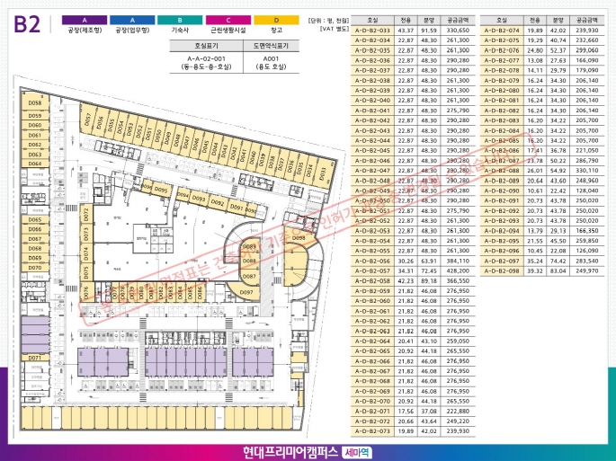616x461 pixels.
Task: Click the B2 floor label
Action: pyautogui.click(x=27, y=25)
